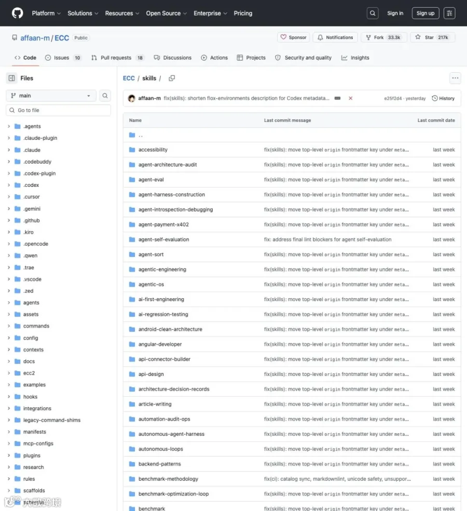Switch to the Projects tab

pos(251,58)
